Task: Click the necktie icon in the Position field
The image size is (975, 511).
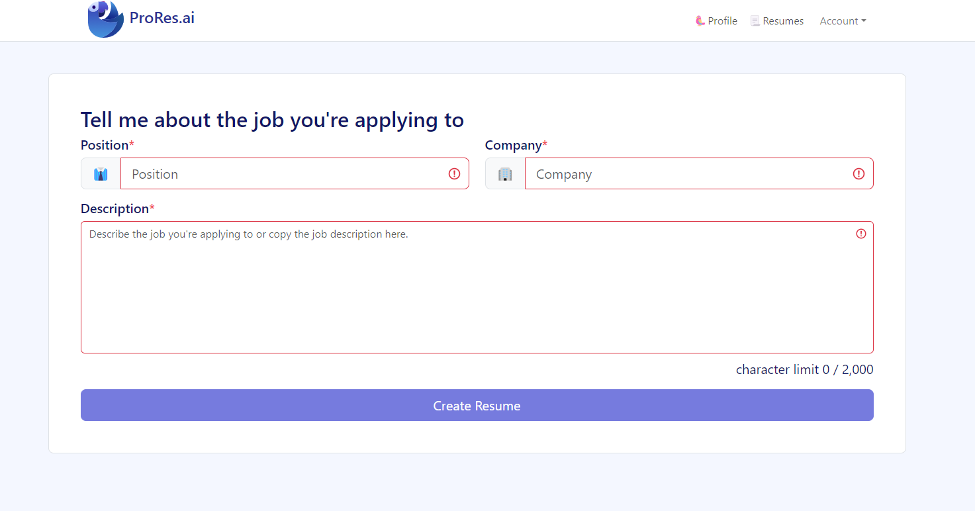Action: click(100, 173)
